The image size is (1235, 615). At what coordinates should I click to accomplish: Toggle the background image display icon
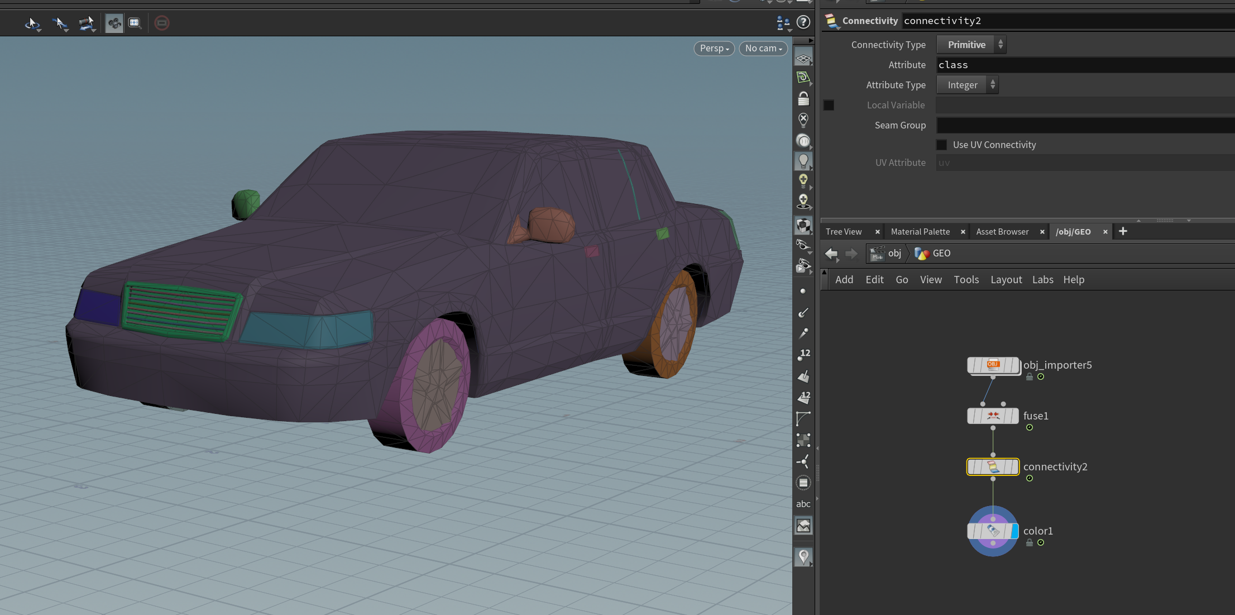803,526
